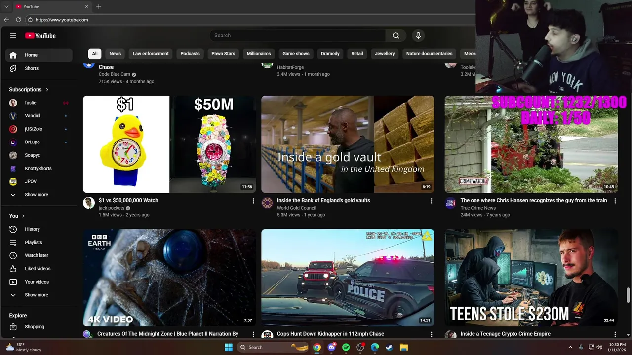The image size is (632, 355).
Task: Open JPOV subscription channel
Action: pos(39,181)
